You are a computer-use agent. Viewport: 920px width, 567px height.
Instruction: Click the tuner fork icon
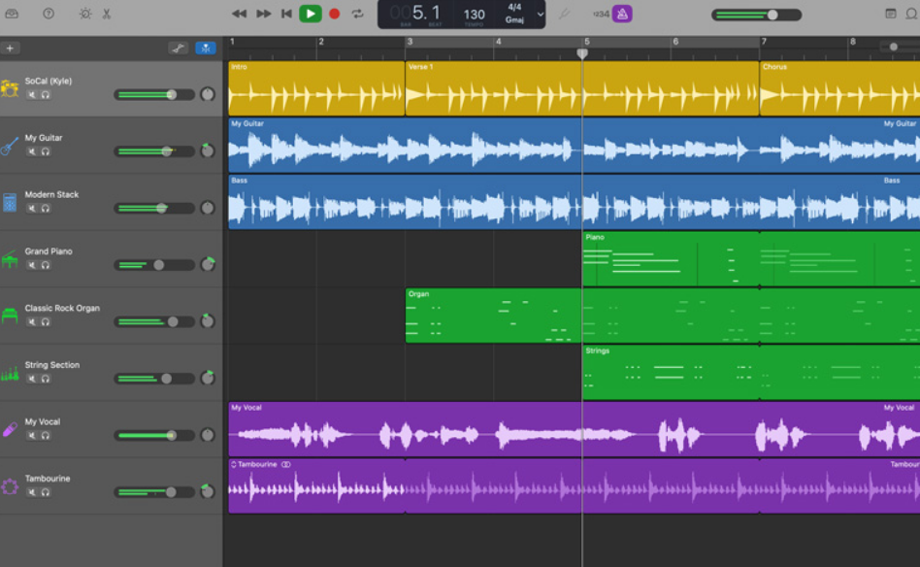[x=564, y=14]
